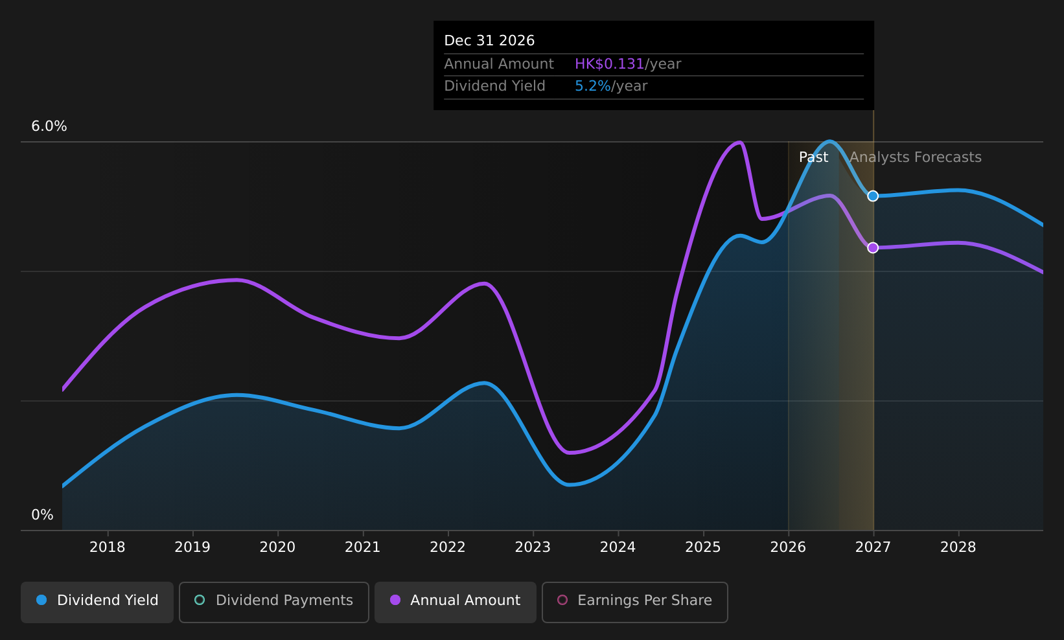1064x640 pixels.
Task: Click the HK$0.131/year tooltip value
Action: pyautogui.click(x=628, y=64)
